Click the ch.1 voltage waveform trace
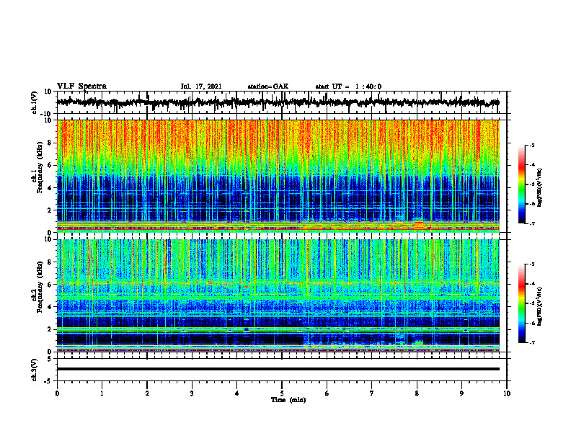This screenshot has height=441, width=571. (x=278, y=102)
